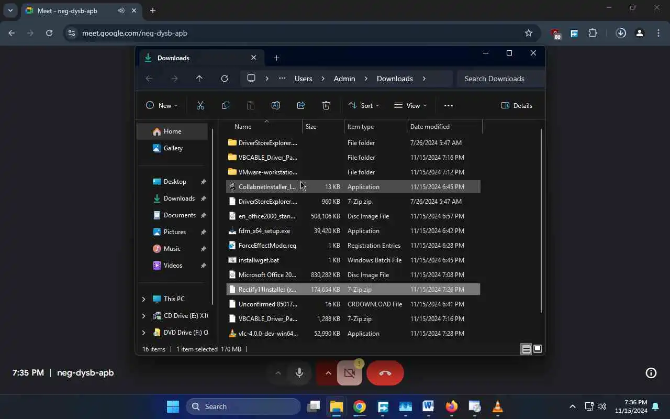Open Microsoft Word from taskbar
The image size is (670, 419).
click(428, 406)
